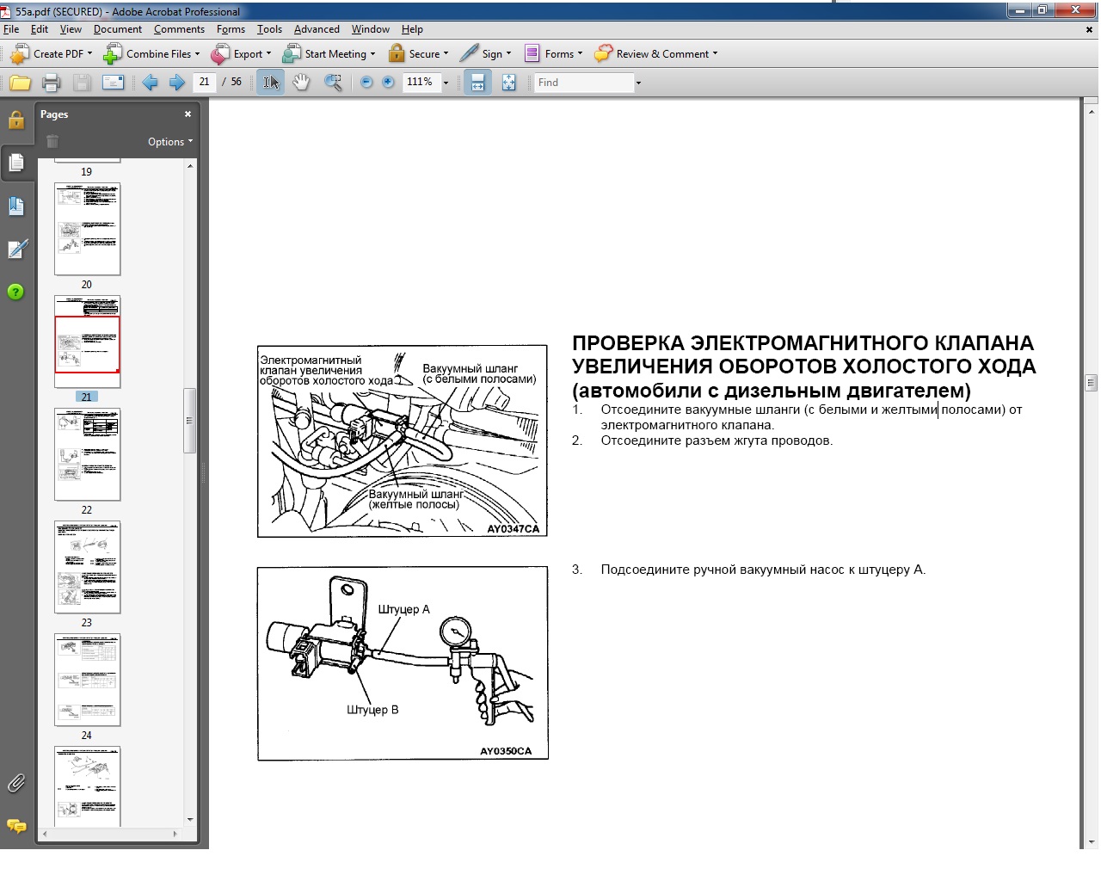Image resolution: width=1101 pixels, height=881 pixels.
Task: Click the Zoom out minus icon
Action: (x=366, y=83)
